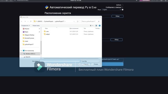Select Видео in navigation pane

[x=27, y=32]
